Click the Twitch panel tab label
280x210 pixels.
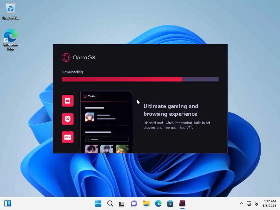tap(93, 96)
